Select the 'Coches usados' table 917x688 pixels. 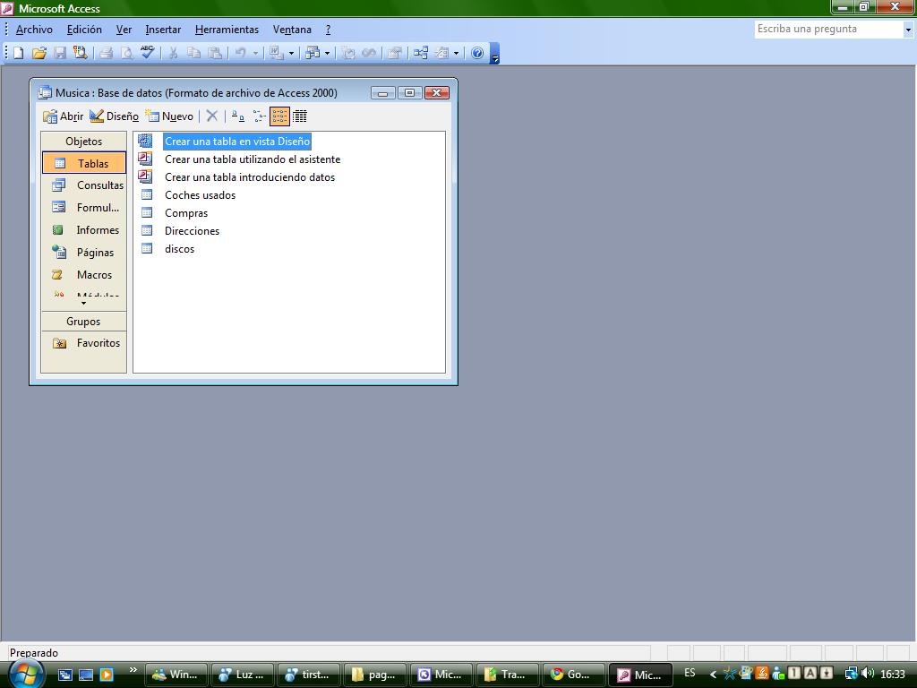coord(200,195)
